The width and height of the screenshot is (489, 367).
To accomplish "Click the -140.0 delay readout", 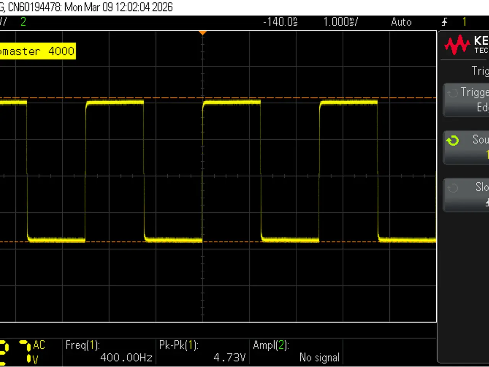I will [280, 22].
